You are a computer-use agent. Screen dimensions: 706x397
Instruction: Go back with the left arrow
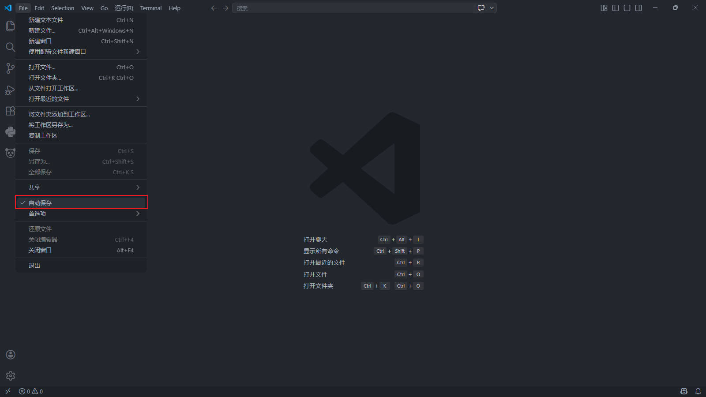point(214,8)
